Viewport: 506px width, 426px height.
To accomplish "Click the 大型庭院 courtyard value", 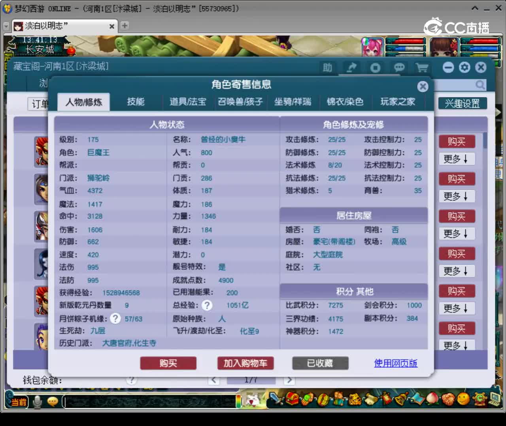I will point(328,254).
